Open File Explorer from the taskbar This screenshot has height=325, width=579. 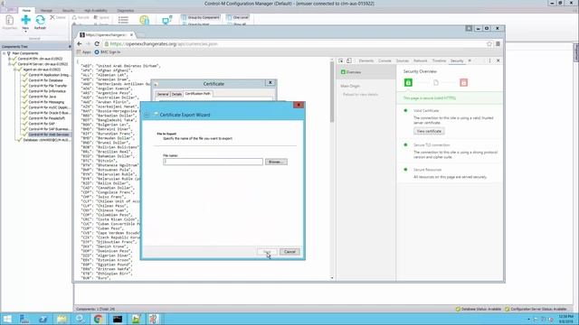point(62,319)
